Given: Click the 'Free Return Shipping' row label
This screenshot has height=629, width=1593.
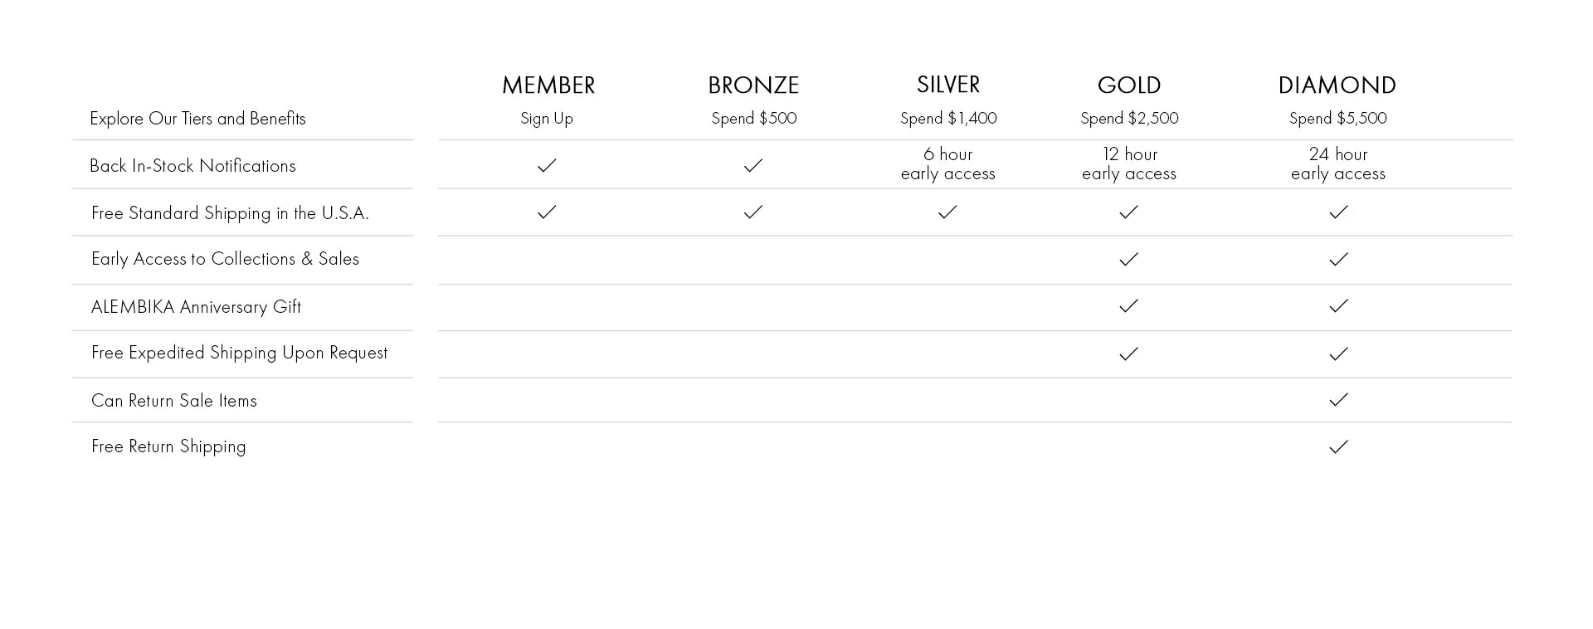Looking at the screenshot, I should 168,446.
